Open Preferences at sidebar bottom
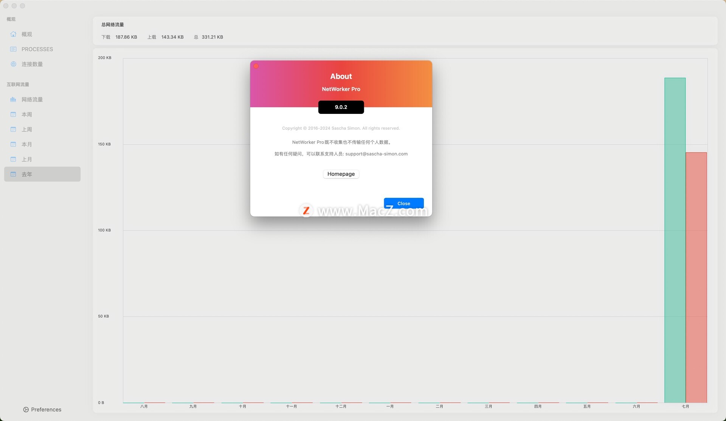This screenshot has height=421, width=726. (x=42, y=409)
